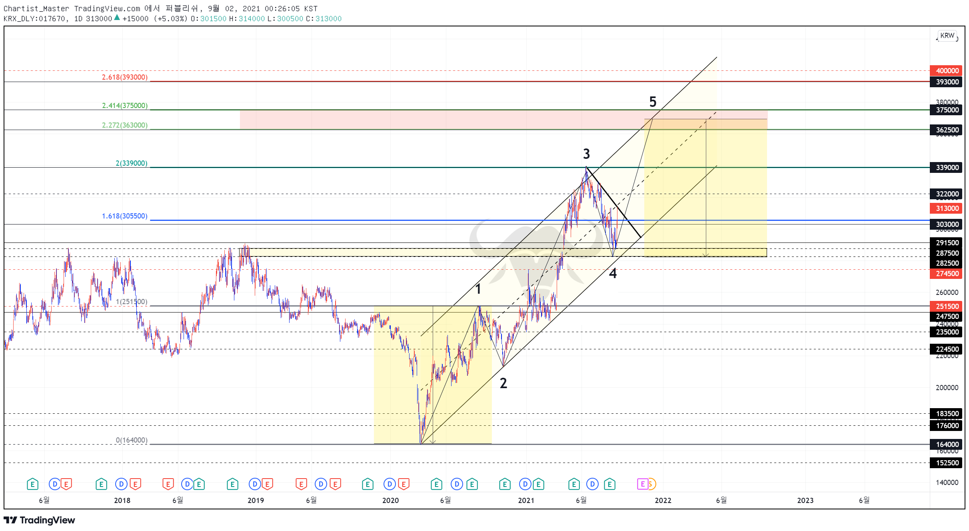The height and width of the screenshot is (531, 969).
Task: Select the 152500 price axis label
Action: coord(946,463)
